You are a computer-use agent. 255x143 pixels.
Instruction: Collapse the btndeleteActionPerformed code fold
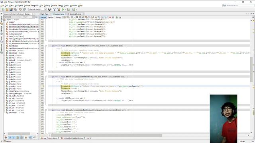(x=46, y=77)
